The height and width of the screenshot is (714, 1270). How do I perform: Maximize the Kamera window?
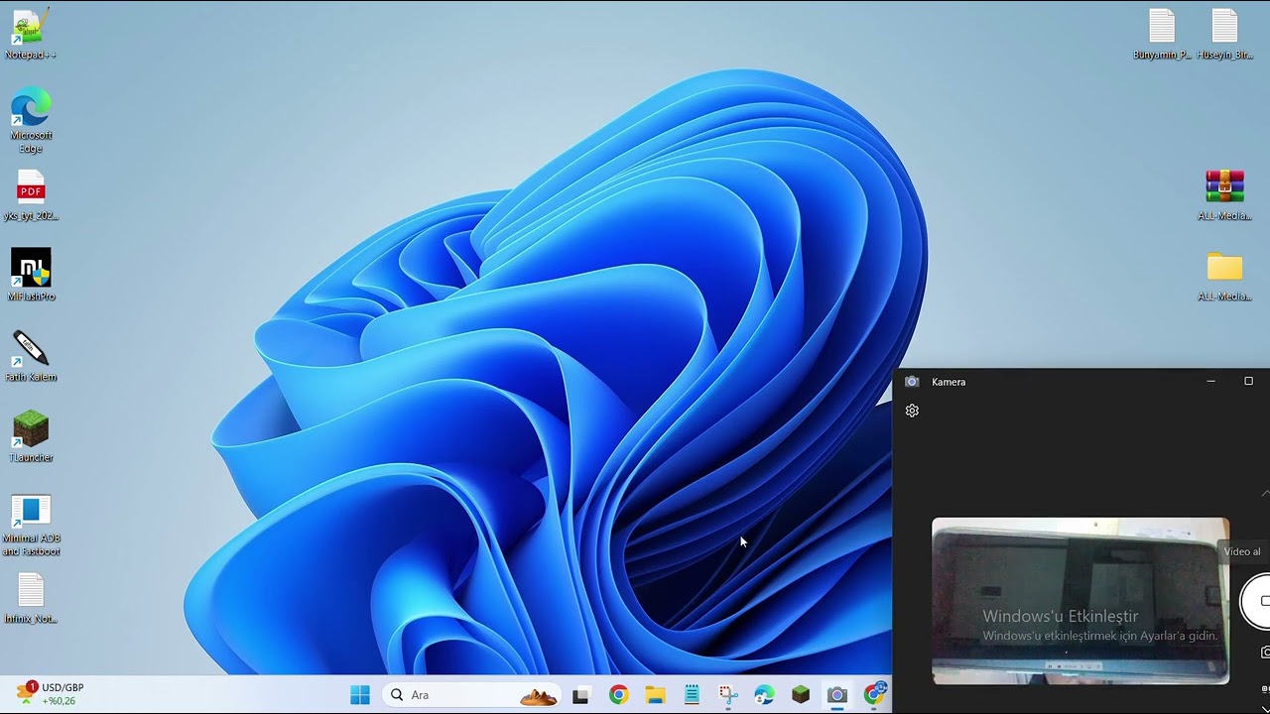click(x=1248, y=382)
